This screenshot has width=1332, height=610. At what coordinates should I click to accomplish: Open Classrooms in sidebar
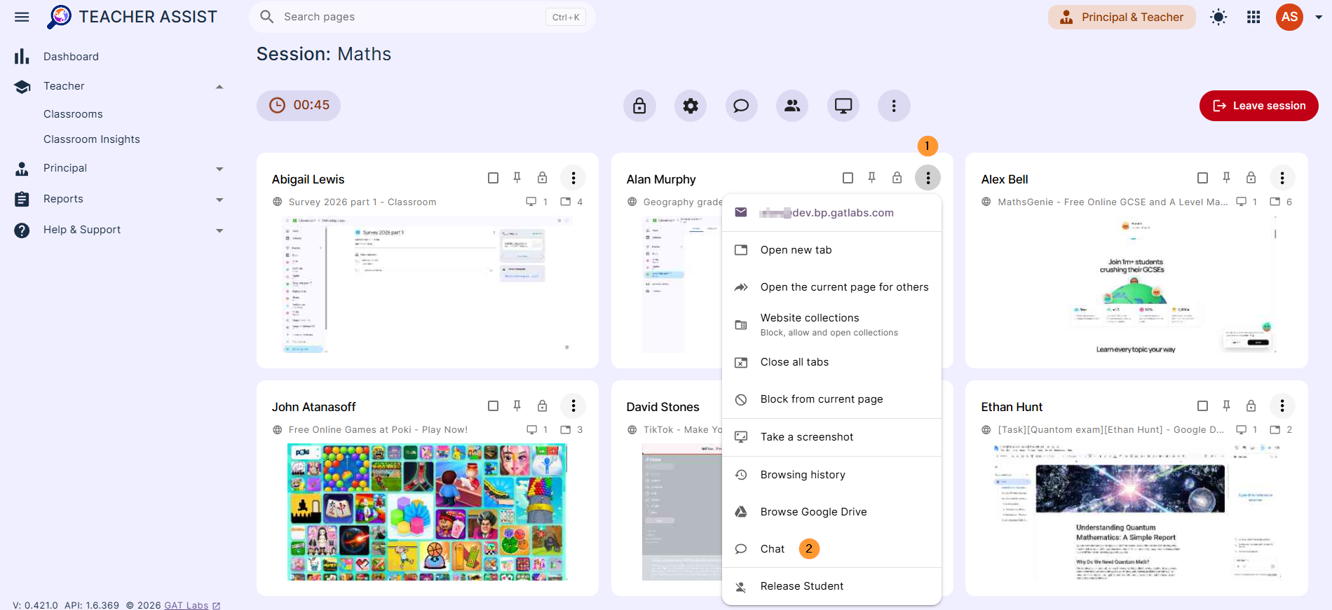coord(73,114)
